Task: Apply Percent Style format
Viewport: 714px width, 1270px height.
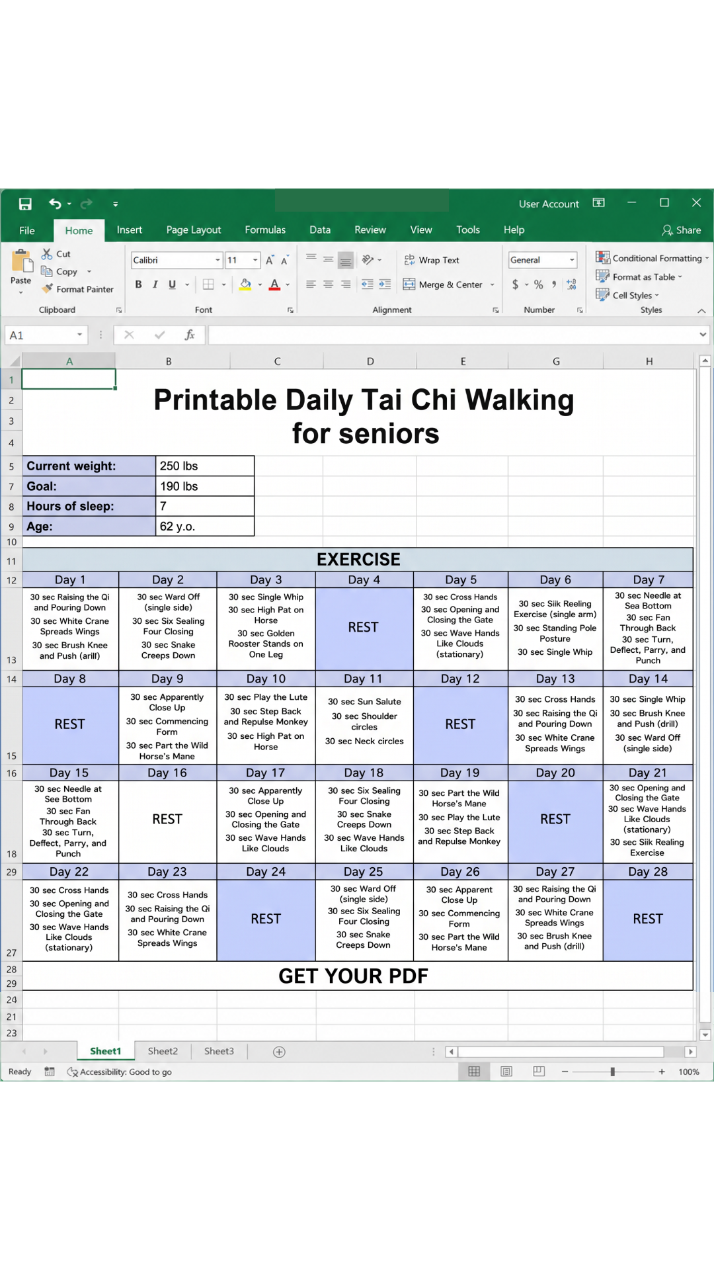Action: coord(538,284)
